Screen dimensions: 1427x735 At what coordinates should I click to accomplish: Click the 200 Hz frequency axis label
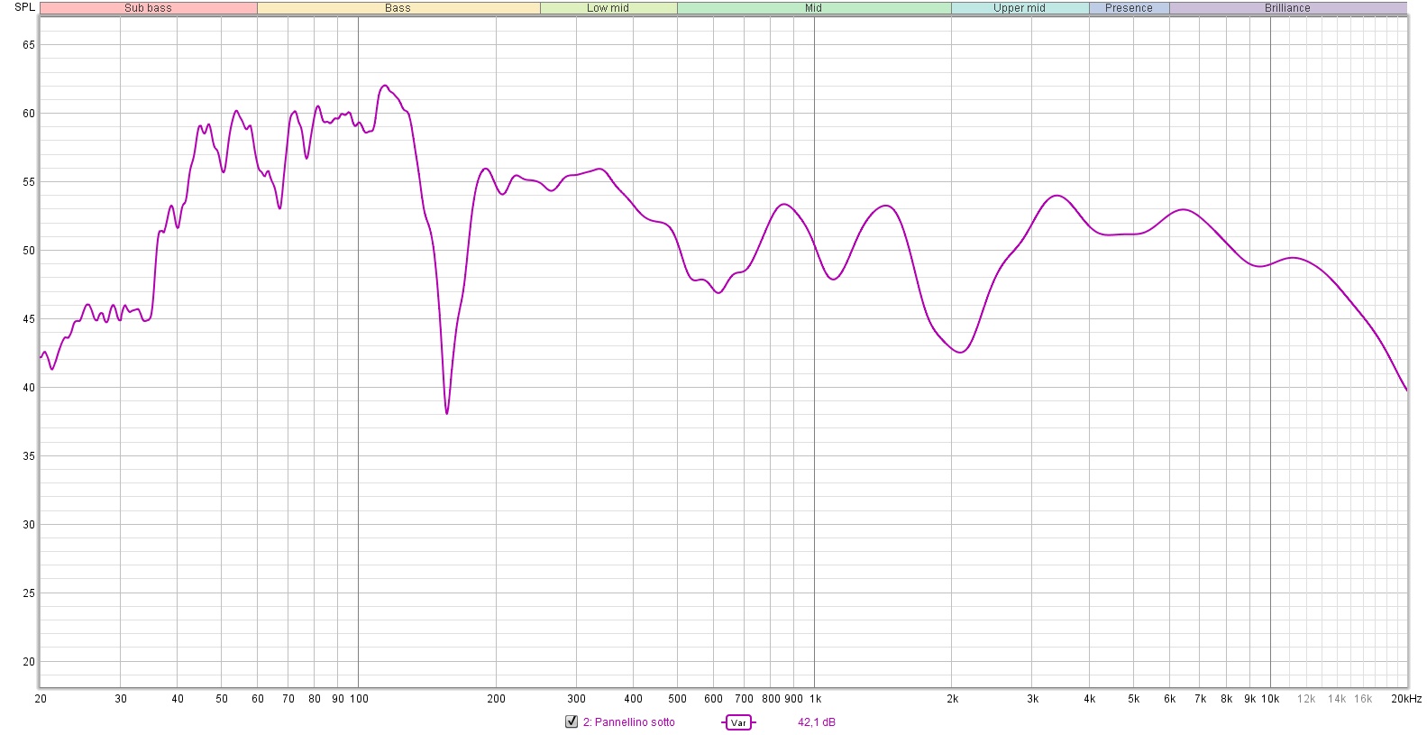pyautogui.click(x=496, y=699)
